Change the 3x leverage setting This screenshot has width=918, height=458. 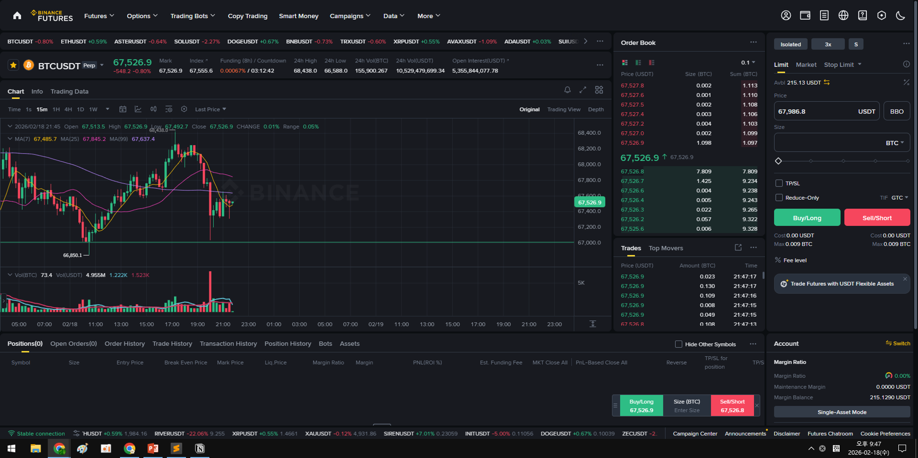[x=828, y=44]
